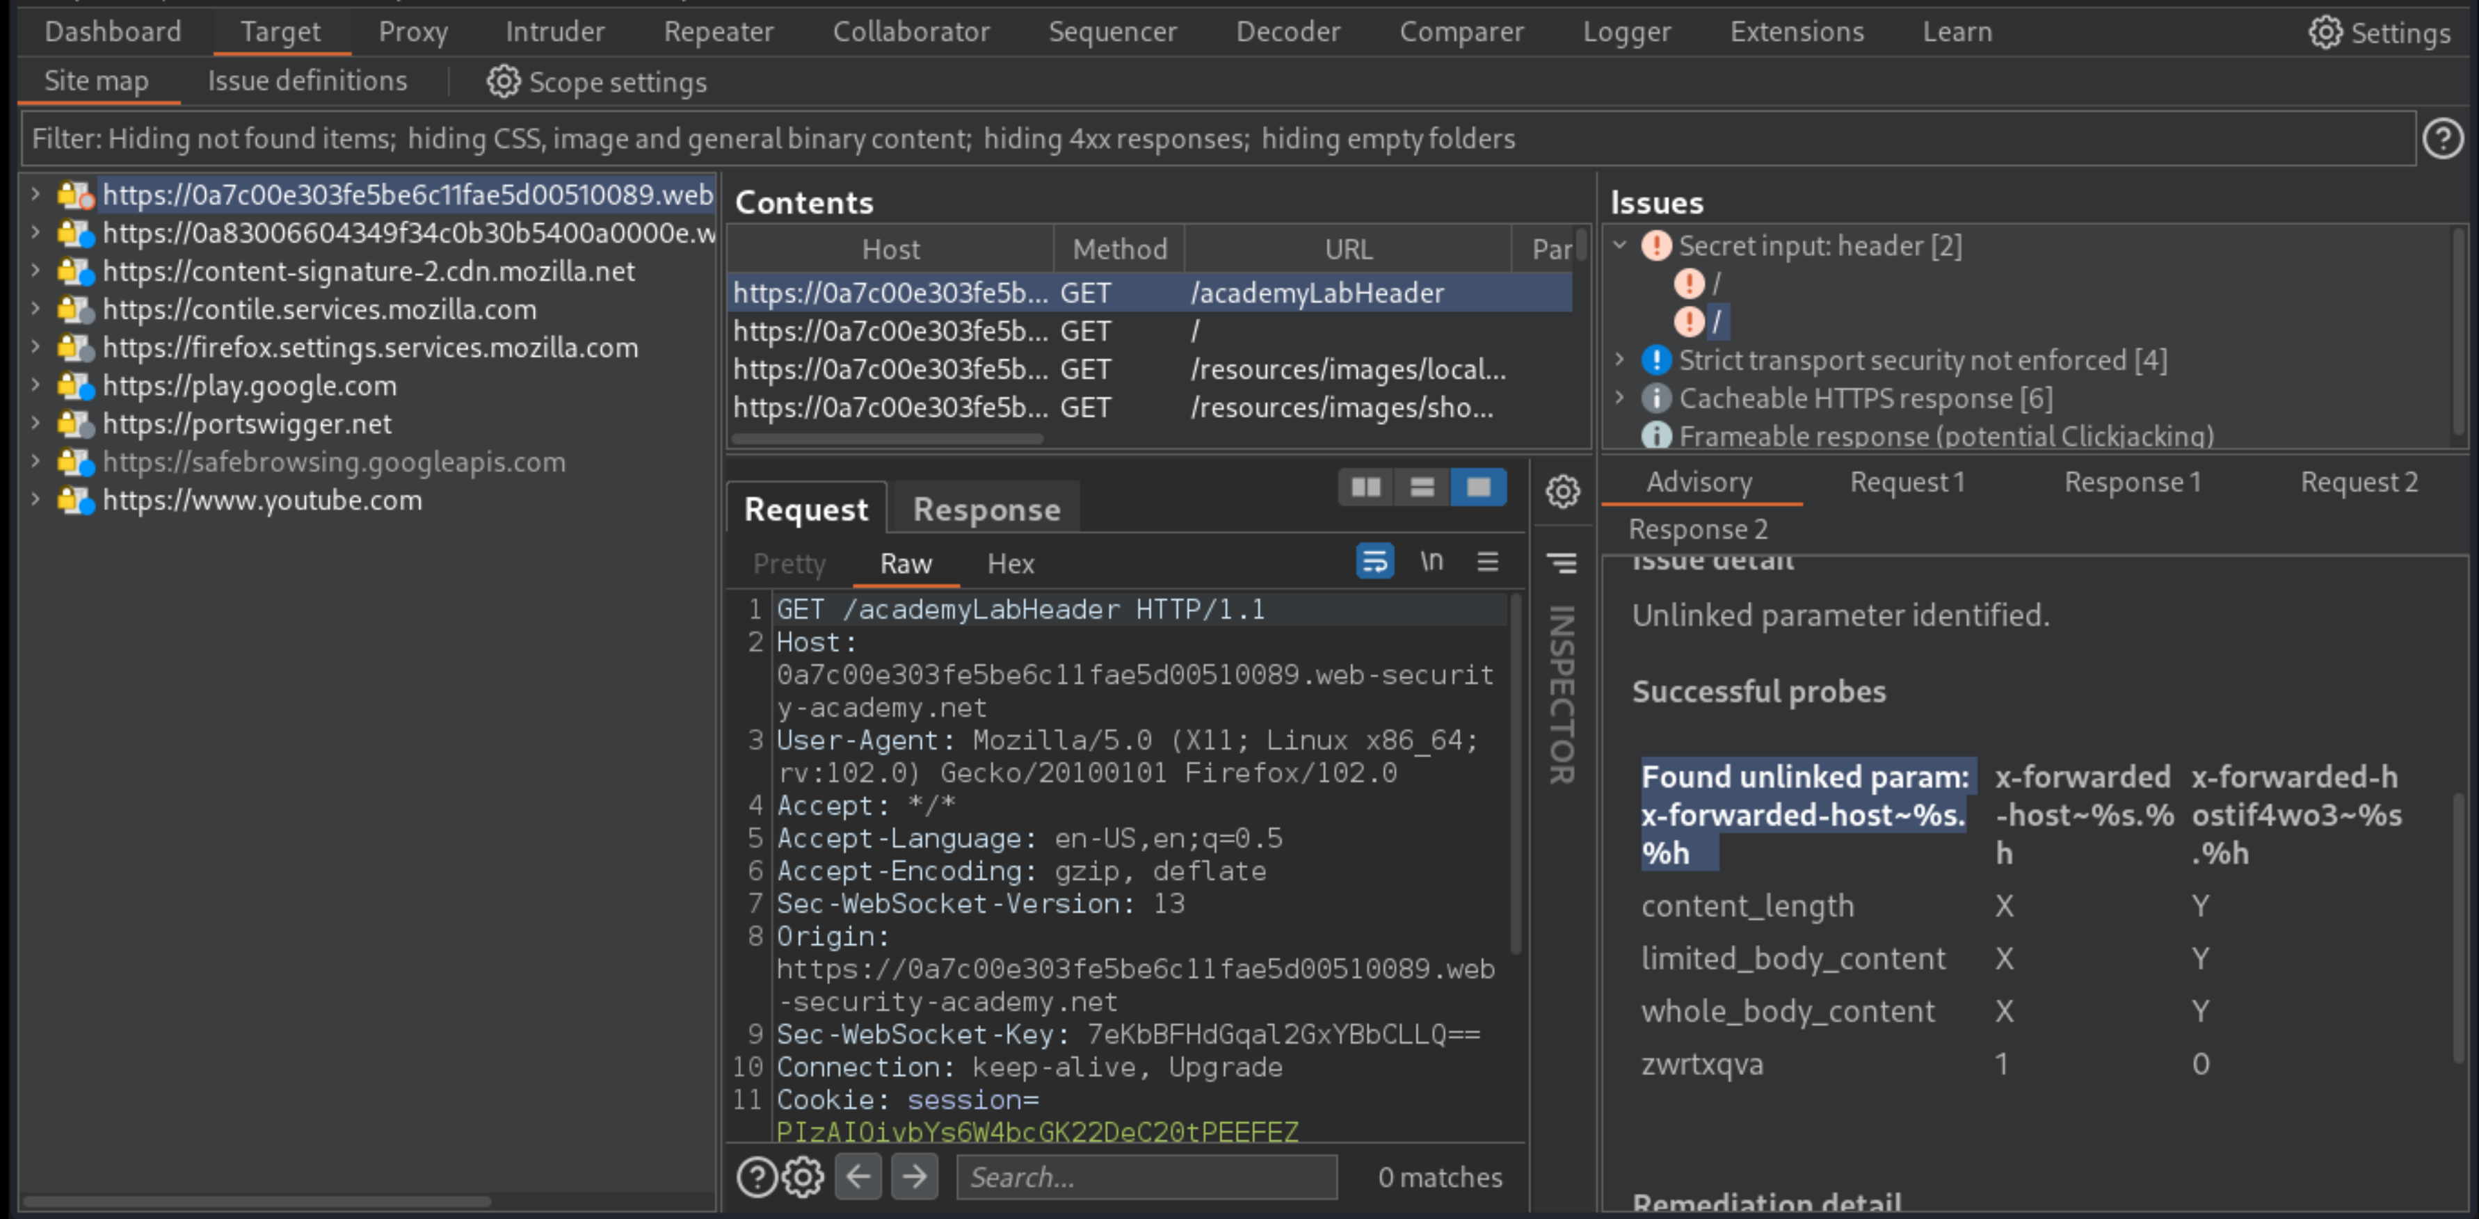The height and width of the screenshot is (1219, 2479).
Task: Open request editor hamburger menu
Action: [x=1487, y=561]
